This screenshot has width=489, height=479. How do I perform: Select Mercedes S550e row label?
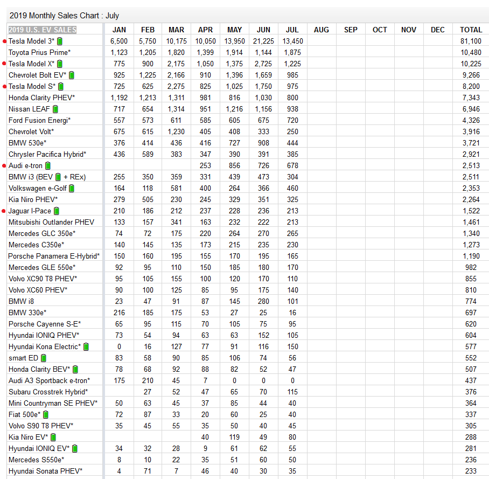tap(37, 460)
